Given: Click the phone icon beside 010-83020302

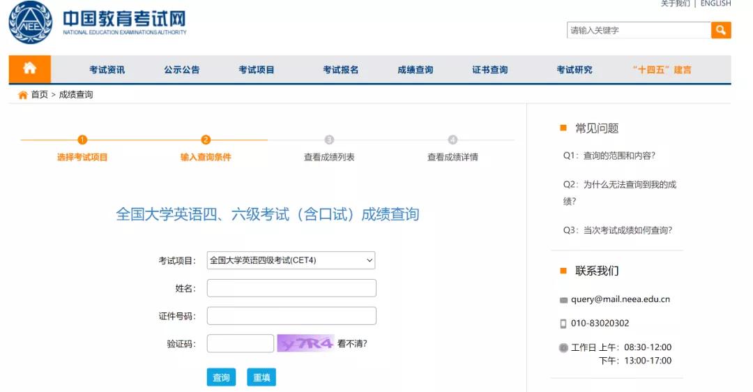Looking at the screenshot, I should 563,324.
